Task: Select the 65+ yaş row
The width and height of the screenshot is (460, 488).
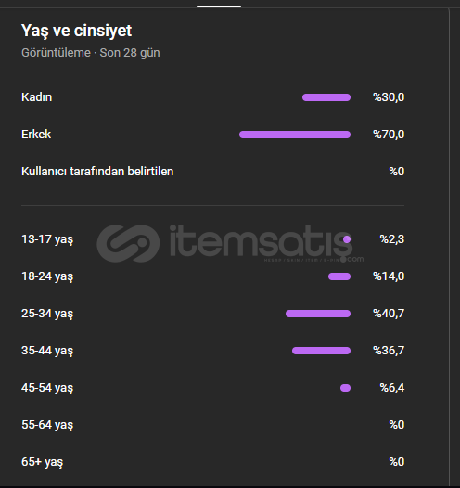Action: pos(212,461)
